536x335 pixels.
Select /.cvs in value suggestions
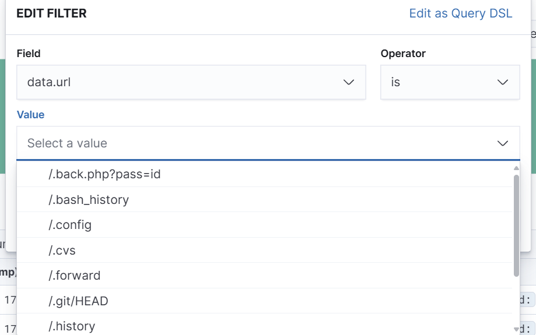coord(62,251)
